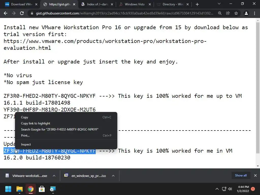Select Copy link to highlight

pos(66,123)
